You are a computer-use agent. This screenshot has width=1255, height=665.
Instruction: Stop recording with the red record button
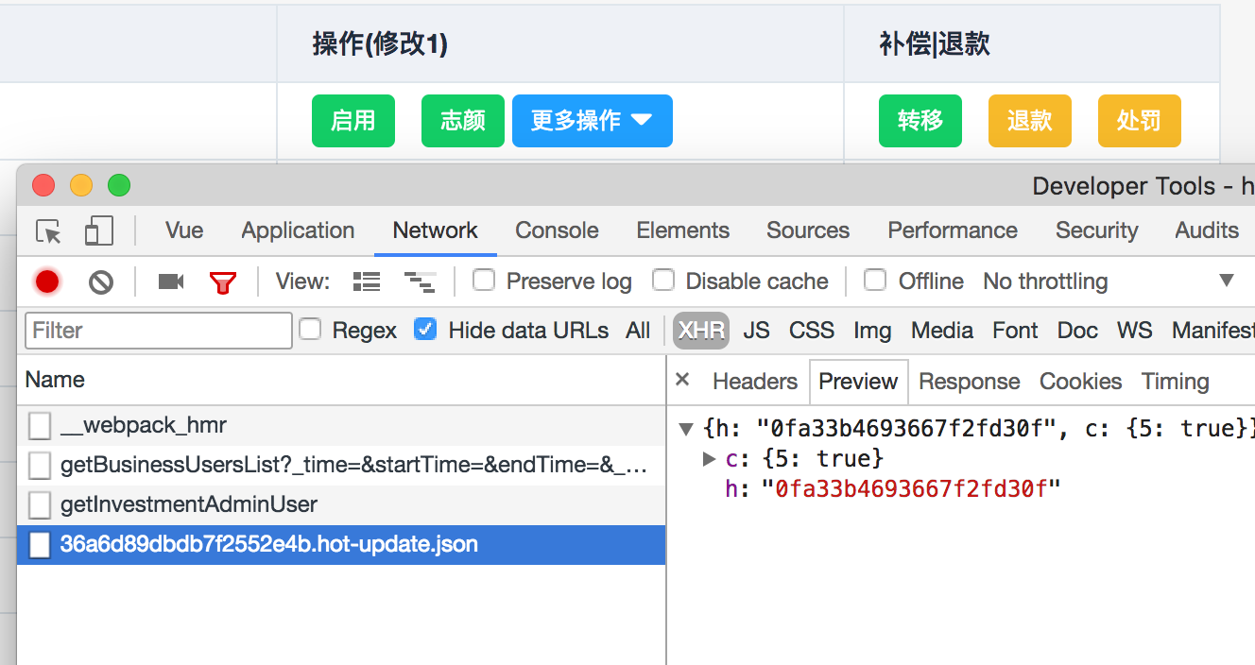47,281
